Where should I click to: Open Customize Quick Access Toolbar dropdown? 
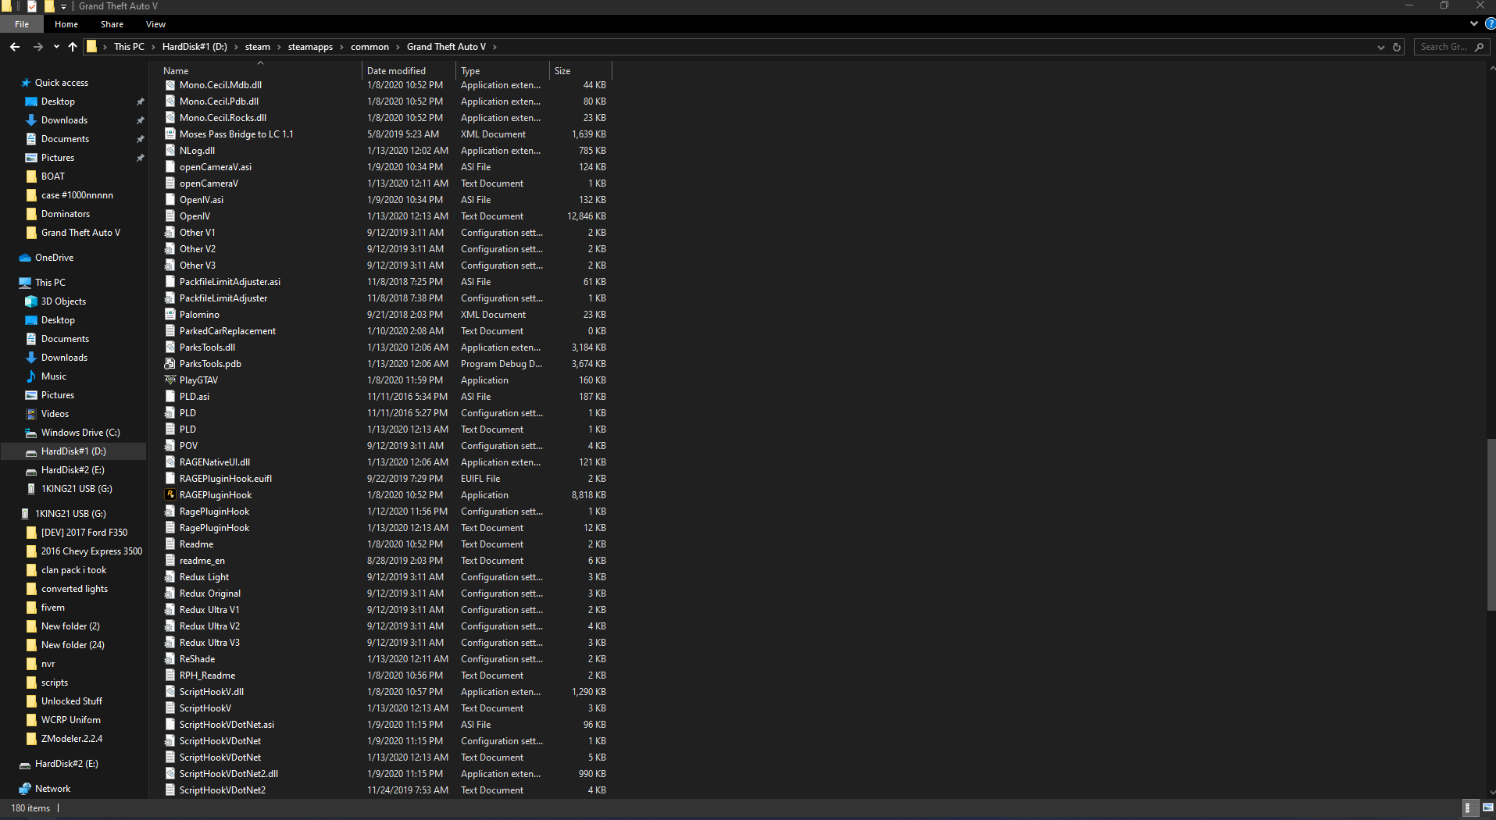pos(63,6)
